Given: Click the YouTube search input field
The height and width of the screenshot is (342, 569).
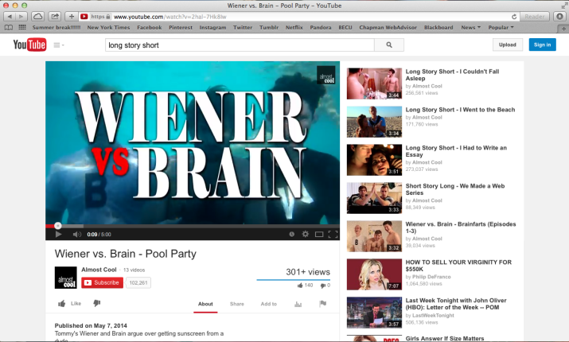Looking at the screenshot, I should click(x=240, y=45).
